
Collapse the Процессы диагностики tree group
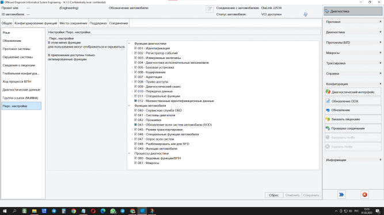tap(129, 153)
